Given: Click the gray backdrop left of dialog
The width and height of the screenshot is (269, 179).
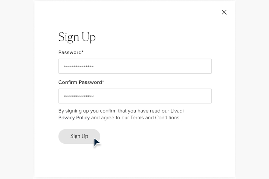Looking at the screenshot, I should tap(17, 89).
